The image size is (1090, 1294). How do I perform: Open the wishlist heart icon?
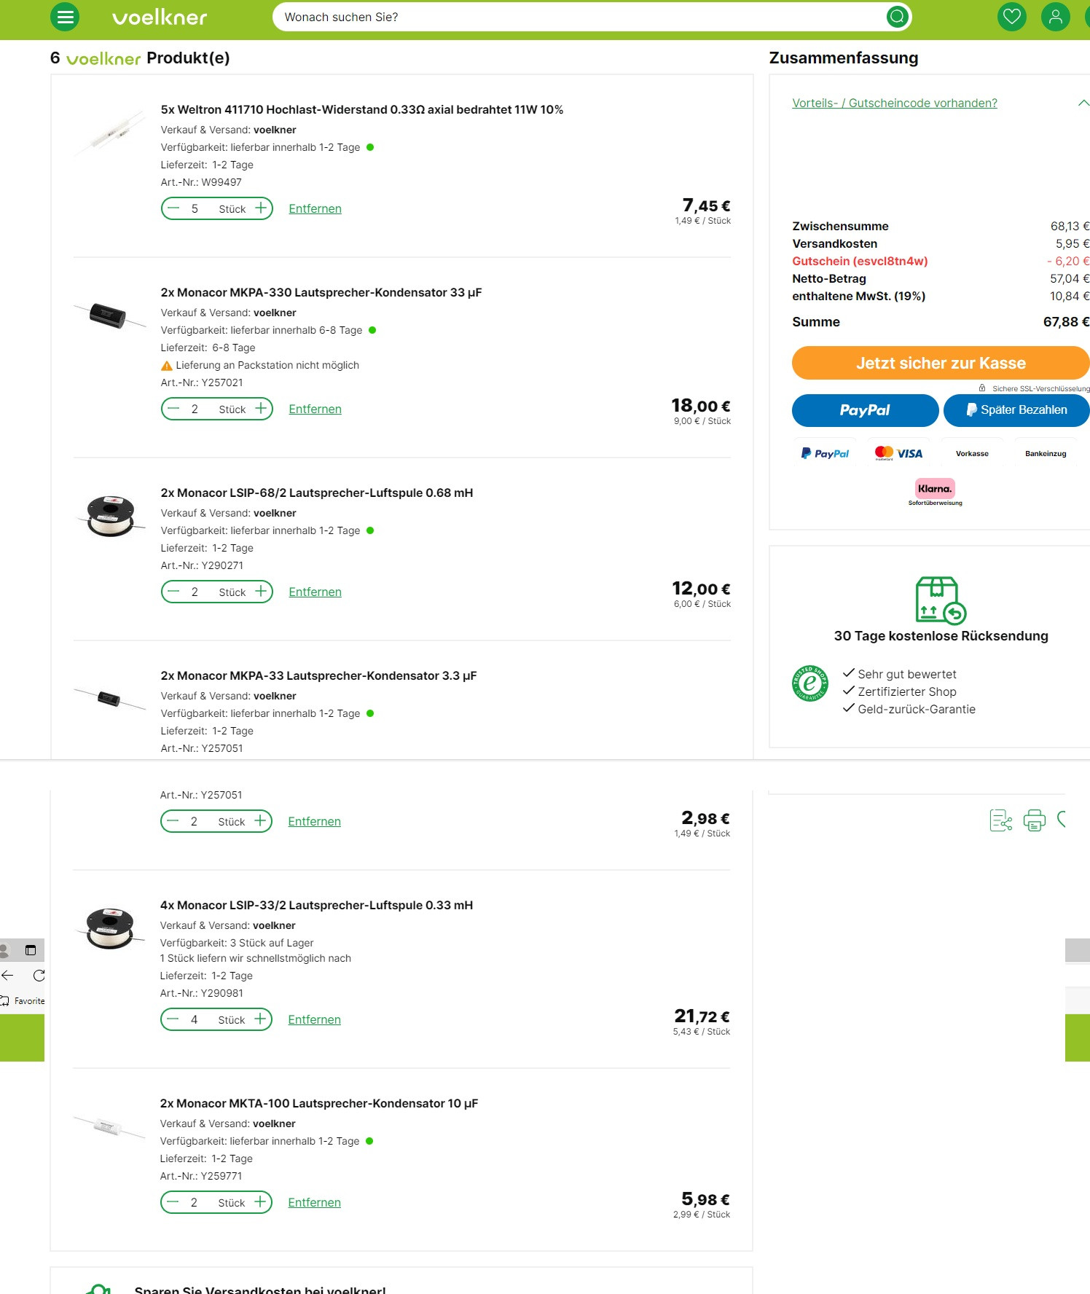pos(1011,17)
